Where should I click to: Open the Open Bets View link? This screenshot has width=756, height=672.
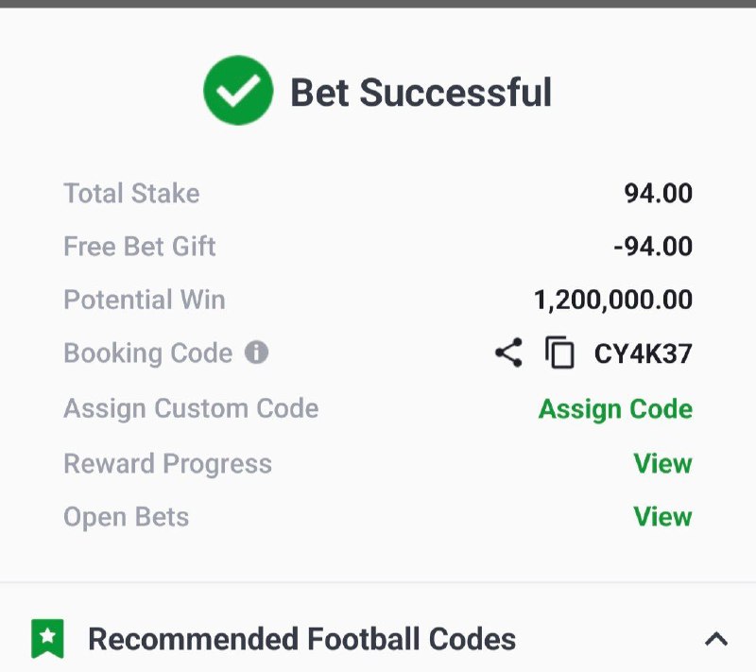(662, 517)
